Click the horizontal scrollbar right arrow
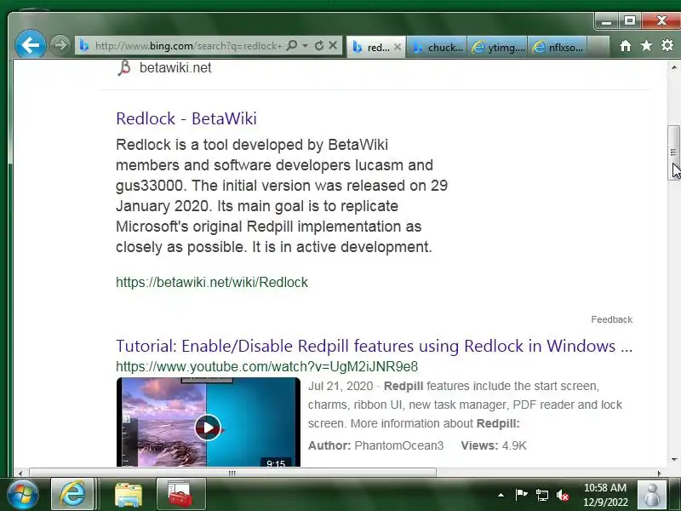Image resolution: width=681 pixels, height=511 pixels. coord(659,473)
